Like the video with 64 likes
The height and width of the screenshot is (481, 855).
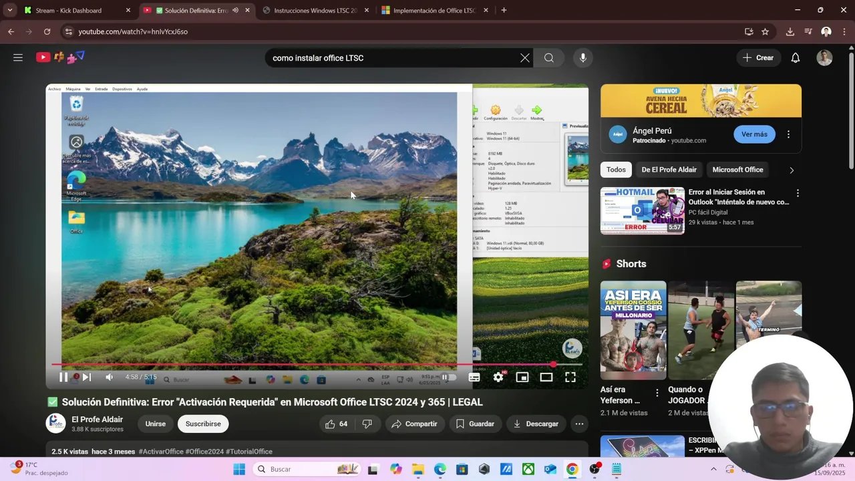[337, 424]
